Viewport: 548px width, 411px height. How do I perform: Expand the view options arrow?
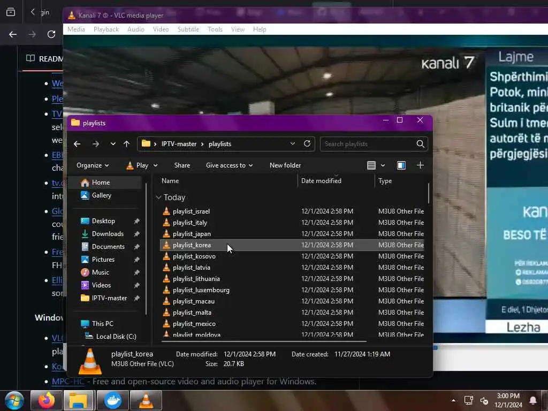pos(383,165)
